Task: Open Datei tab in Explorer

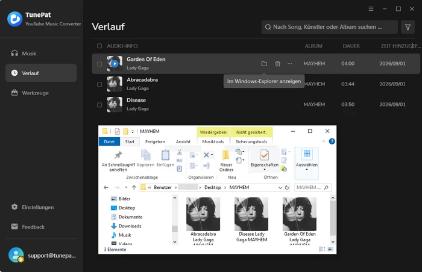Action: point(109,141)
